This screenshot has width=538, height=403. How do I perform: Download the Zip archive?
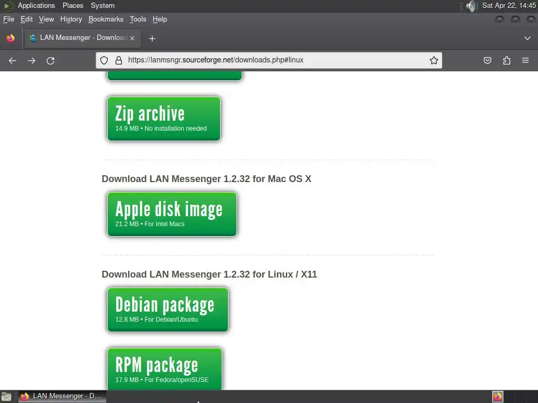(x=164, y=119)
